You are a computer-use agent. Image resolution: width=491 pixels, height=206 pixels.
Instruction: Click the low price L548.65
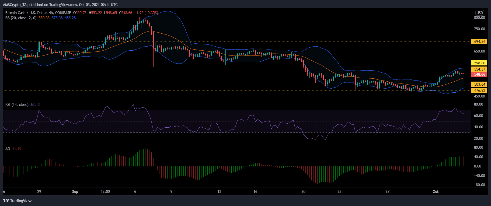(110, 13)
